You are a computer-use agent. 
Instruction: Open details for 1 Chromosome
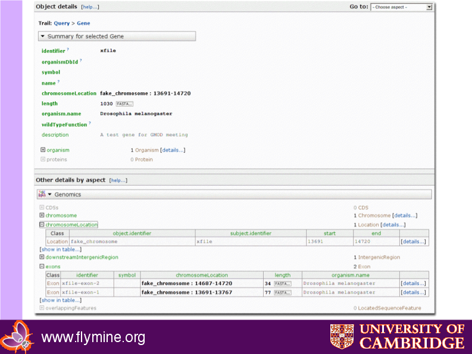405,215
